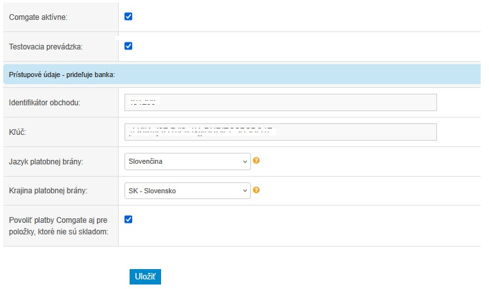Focus the Identifikátor obchodu input field
The height and width of the screenshot is (289, 489).
point(280,103)
